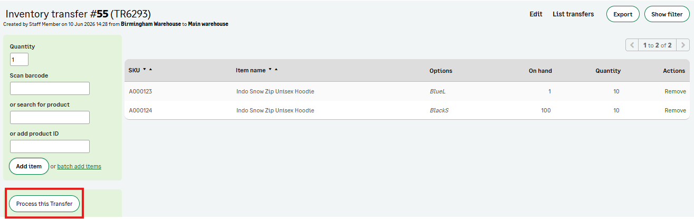Select the A000124 table row
The width and height of the screenshot is (694, 219).
tap(407, 110)
